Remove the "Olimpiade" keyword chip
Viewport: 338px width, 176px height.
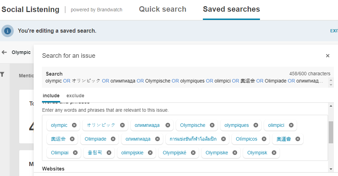pyautogui.click(x=113, y=139)
